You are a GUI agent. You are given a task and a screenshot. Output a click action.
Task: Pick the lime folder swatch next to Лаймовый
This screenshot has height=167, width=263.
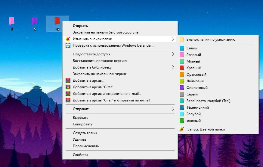[182, 81]
